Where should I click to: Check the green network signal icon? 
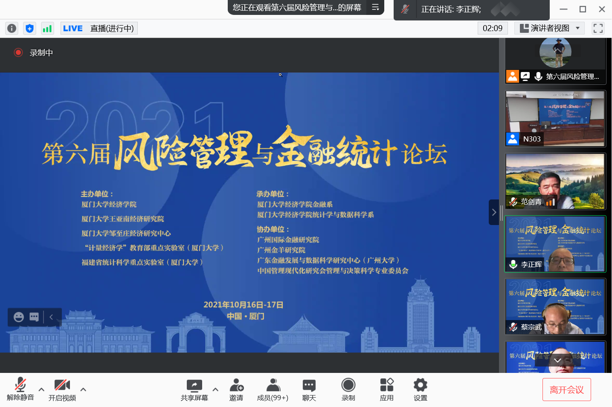click(x=47, y=28)
